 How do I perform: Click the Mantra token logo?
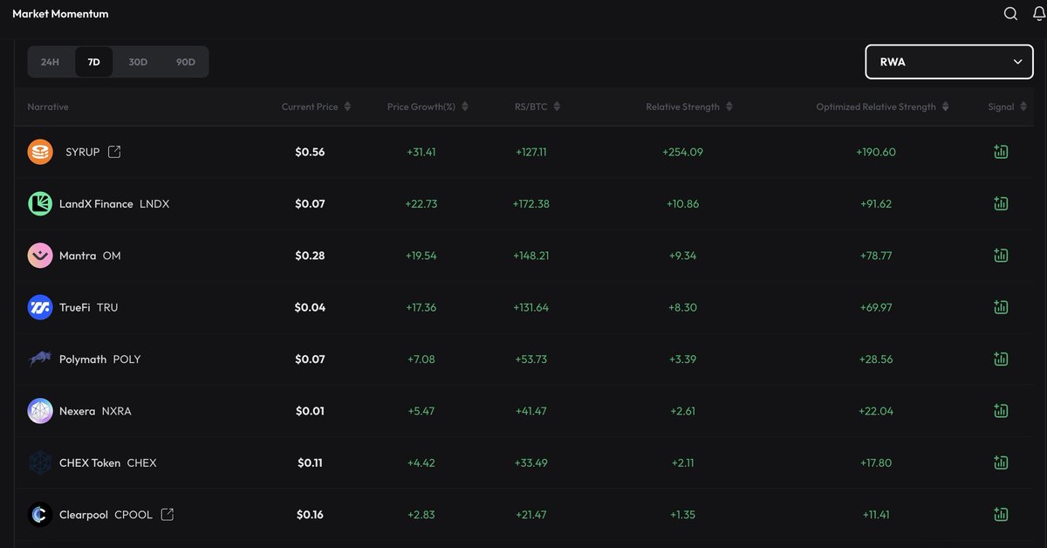pos(40,256)
